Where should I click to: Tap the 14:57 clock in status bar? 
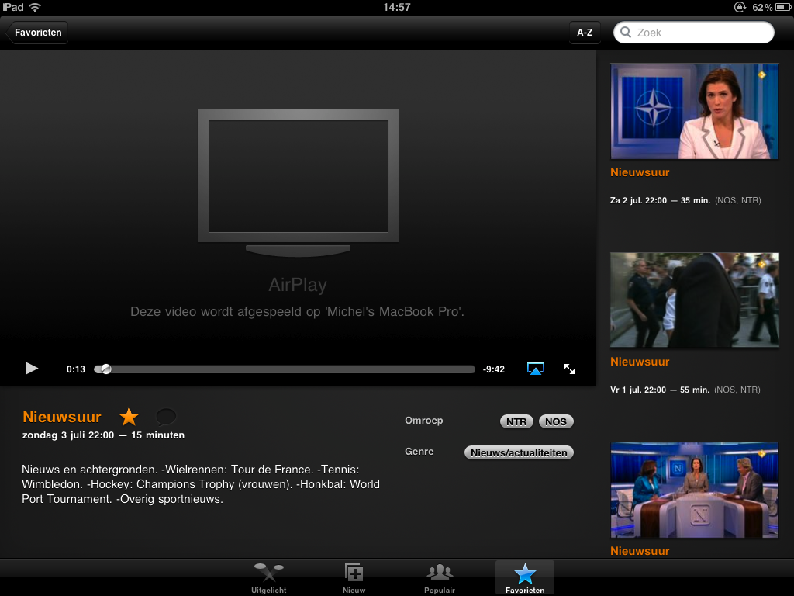click(x=397, y=7)
